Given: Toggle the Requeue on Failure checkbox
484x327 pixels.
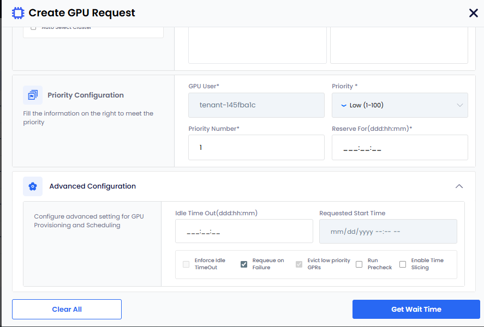Looking at the screenshot, I should 244,264.
